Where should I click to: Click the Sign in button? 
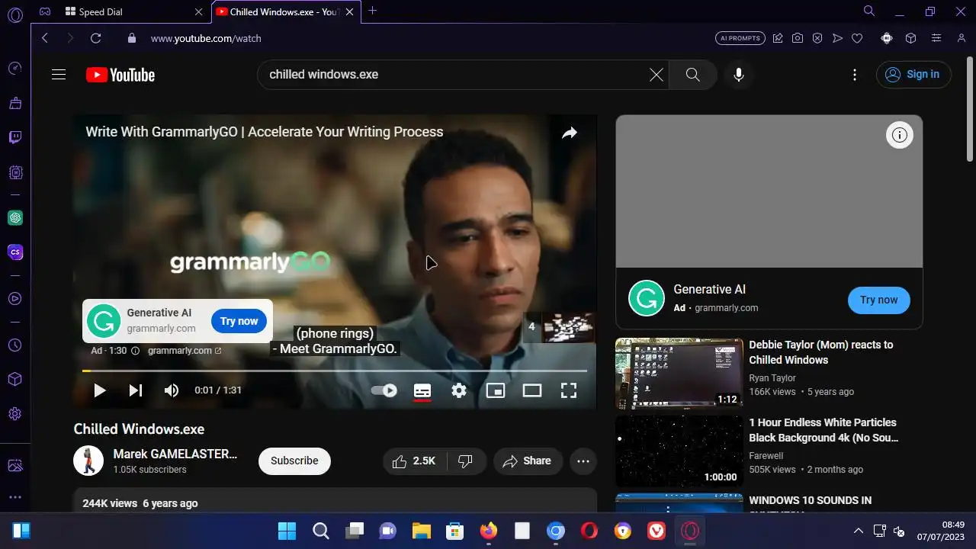tap(913, 75)
